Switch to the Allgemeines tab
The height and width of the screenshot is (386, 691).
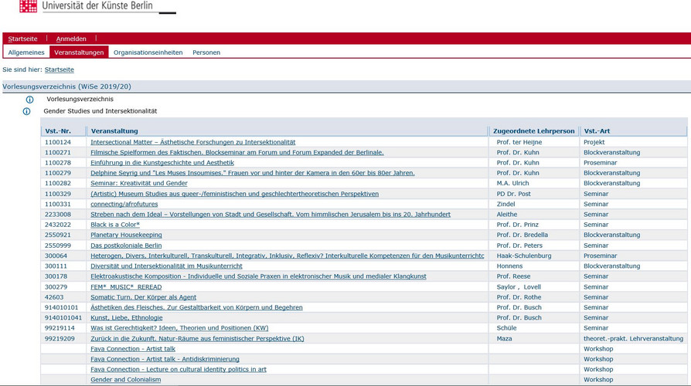[x=26, y=52]
